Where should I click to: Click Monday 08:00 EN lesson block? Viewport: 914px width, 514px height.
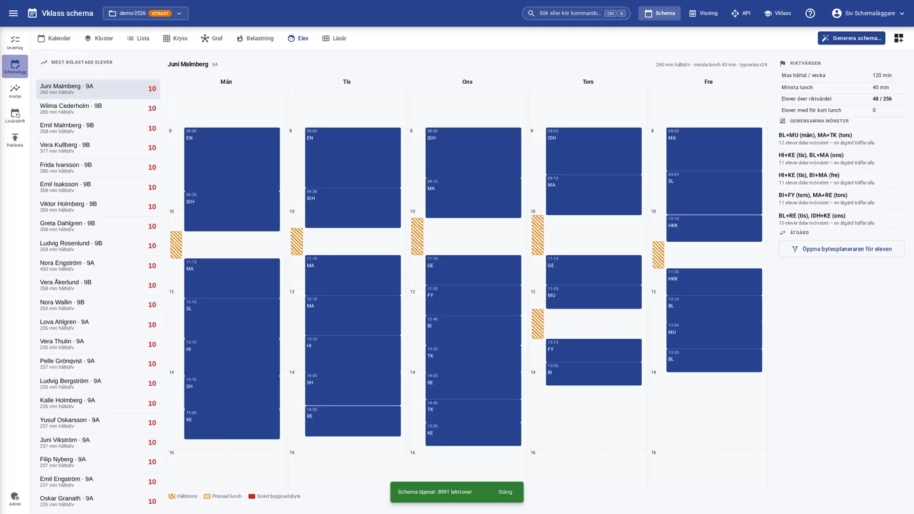point(232,159)
